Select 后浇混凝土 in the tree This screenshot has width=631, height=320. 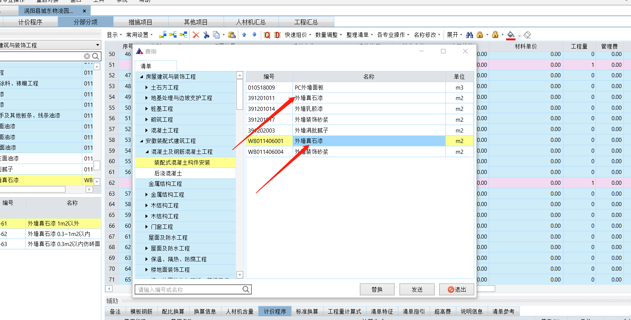pyautogui.click(x=168, y=173)
